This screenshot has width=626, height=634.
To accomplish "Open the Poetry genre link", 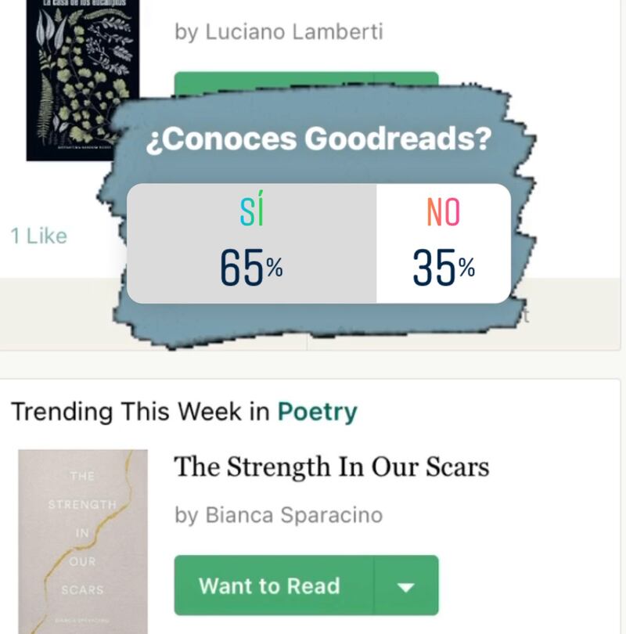I will click(317, 412).
